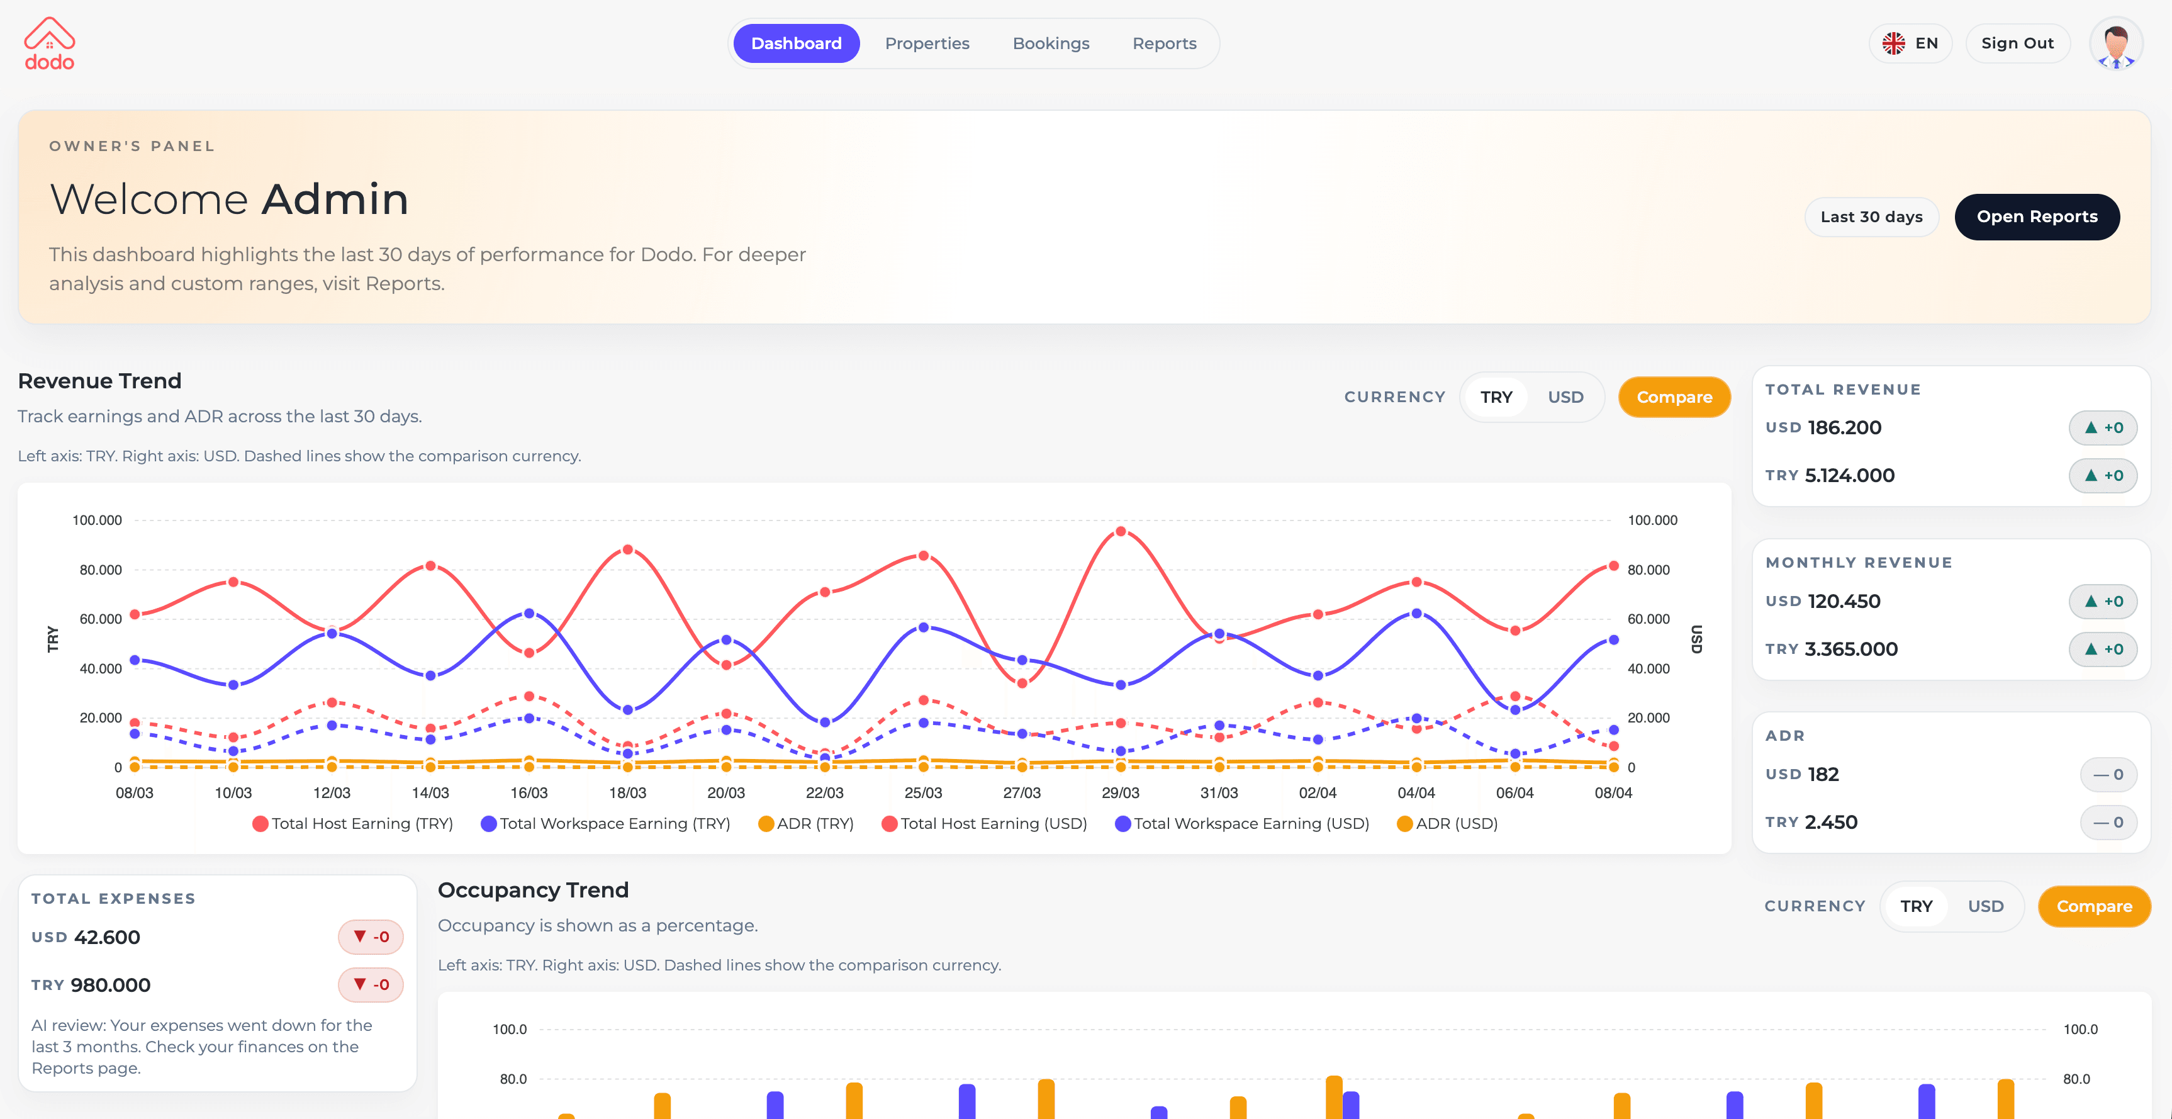Switch to the Bookings tab
The height and width of the screenshot is (1119, 2172).
coord(1051,43)
